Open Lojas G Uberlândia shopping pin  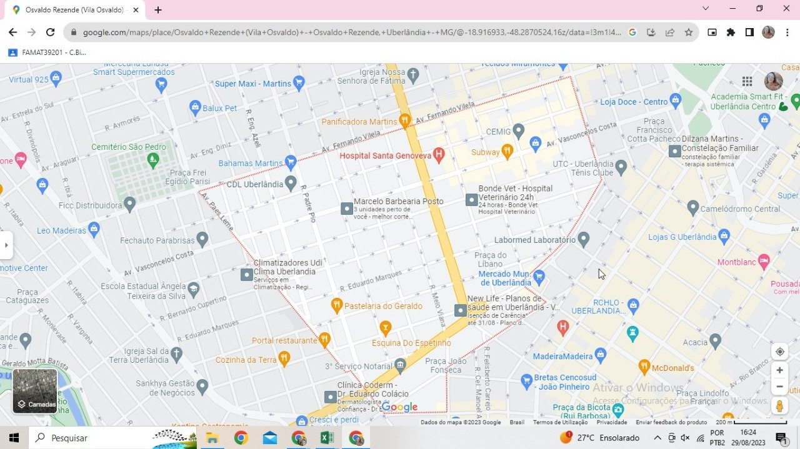(x=724, y=236)
